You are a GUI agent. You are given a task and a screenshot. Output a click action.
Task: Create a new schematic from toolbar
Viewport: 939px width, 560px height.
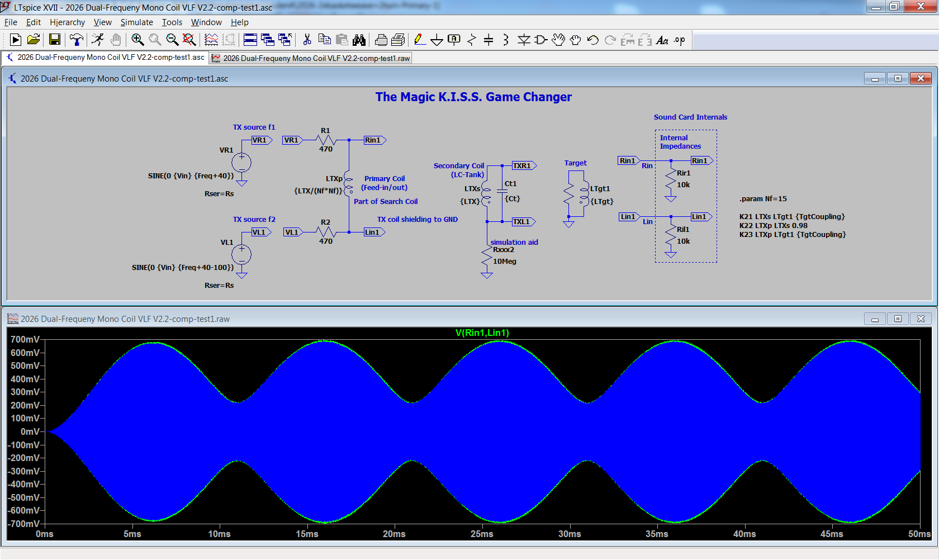click(x=16, y=40)
